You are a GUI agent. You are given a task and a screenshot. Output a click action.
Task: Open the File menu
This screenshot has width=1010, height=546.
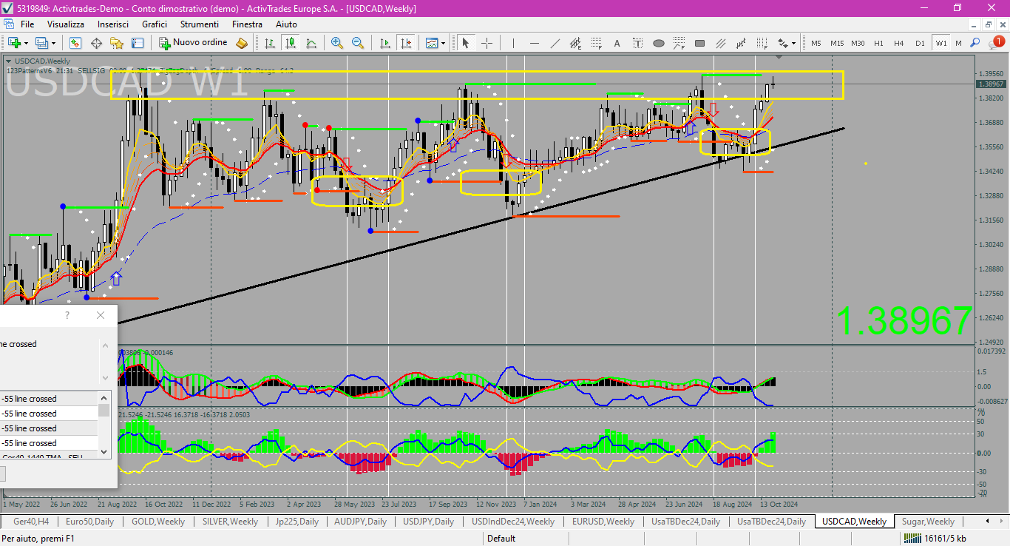pyautogui.click(x=27, y=24)
